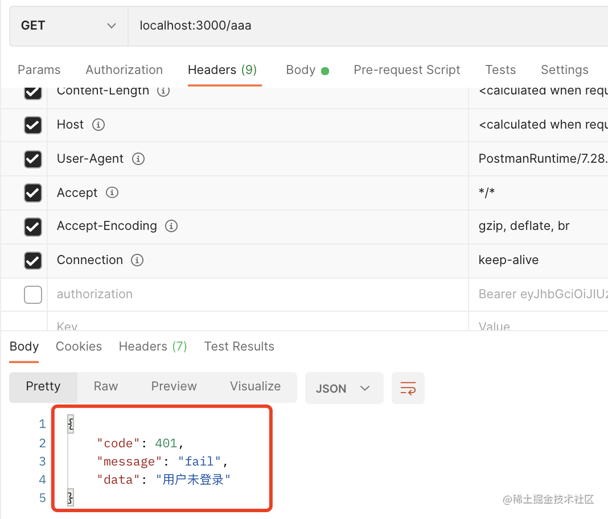This screenshot has width=608, height=519.
Task: Click the info icon next to Accept
Action: [x=112, y=193]
